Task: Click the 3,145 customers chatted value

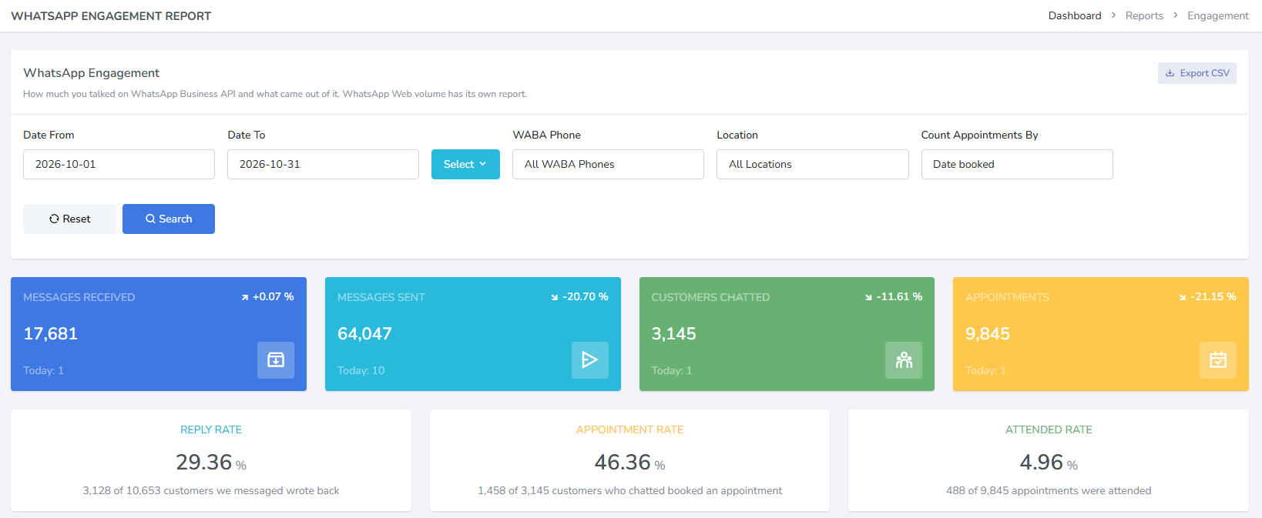Action: tap(673, 333)
